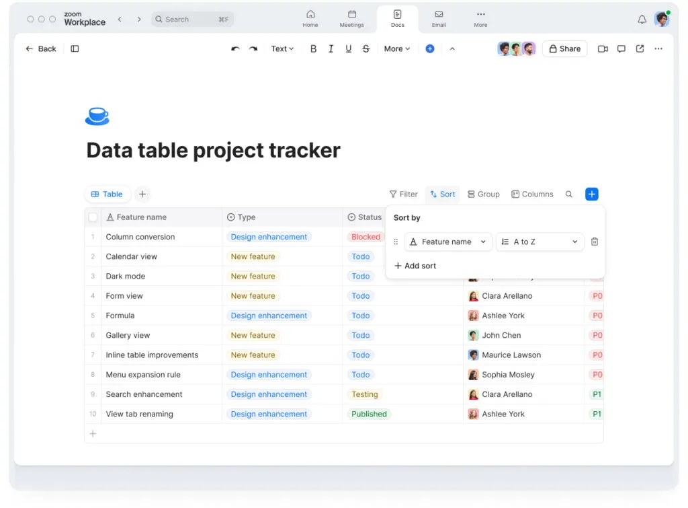The height and width of the screenshot is (508, 688).
Task: Delete the Feature name sort rule
Action: point(594,242)
